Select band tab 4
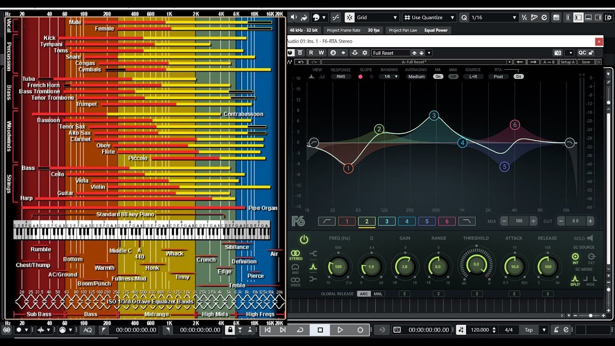 click(x=406, y=221)
